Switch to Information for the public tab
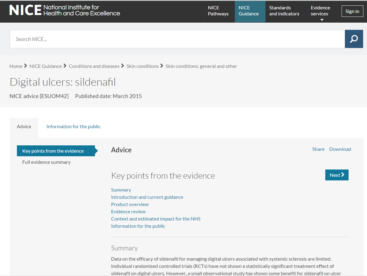This screenshot has height=276, width=367. pyautogui.click(x=73, y=127)
